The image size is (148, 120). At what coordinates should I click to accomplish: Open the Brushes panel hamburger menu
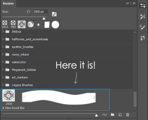click(134, 3)
